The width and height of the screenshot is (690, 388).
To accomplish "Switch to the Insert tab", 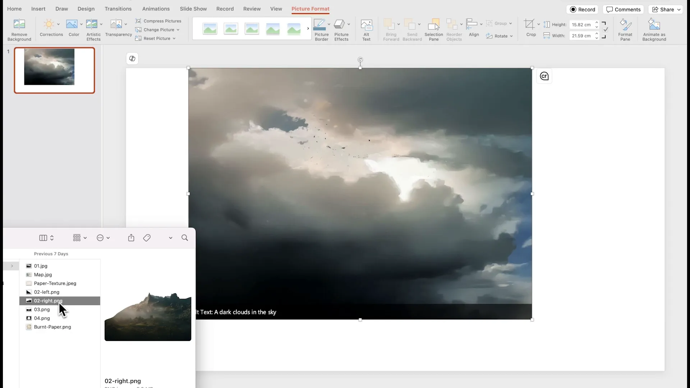I will pyautogui.click(x=38, y=9).
